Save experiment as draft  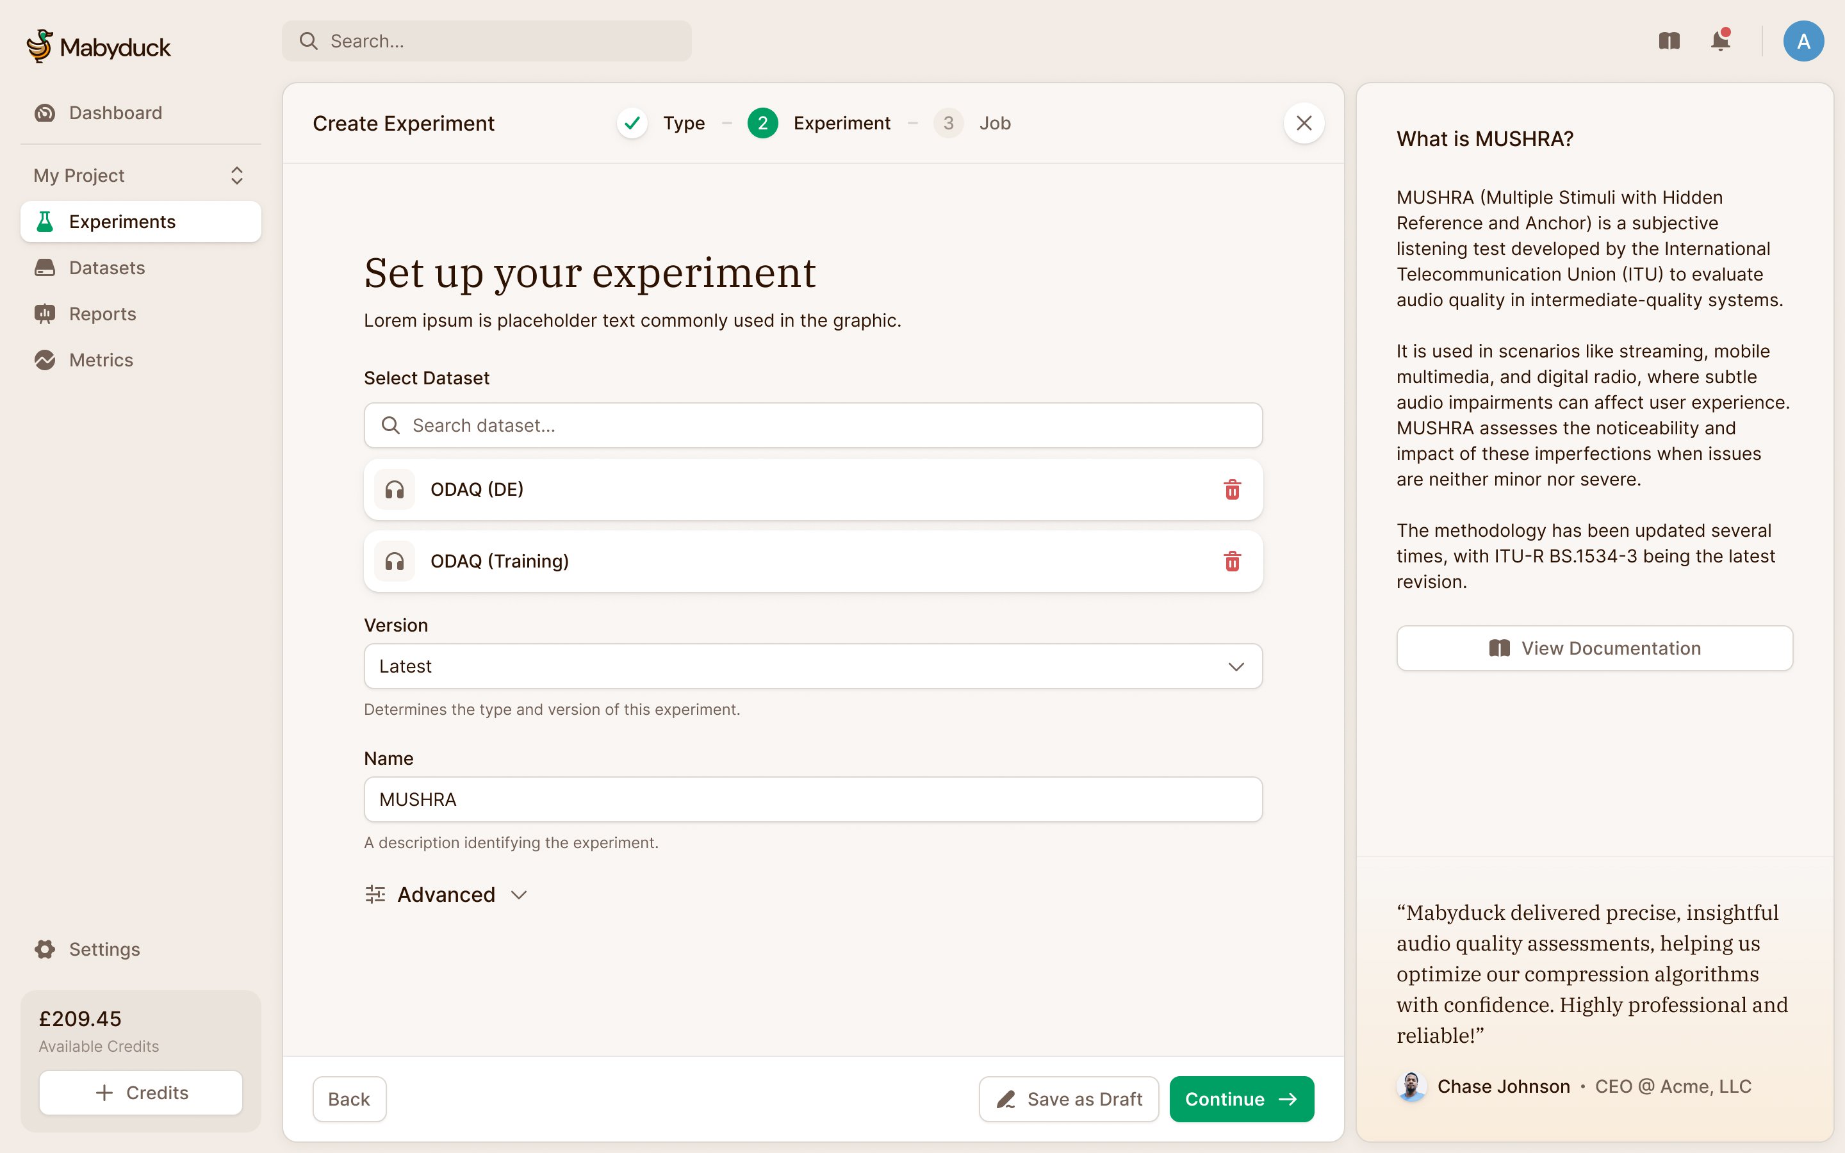[x=1068, y=1099]
